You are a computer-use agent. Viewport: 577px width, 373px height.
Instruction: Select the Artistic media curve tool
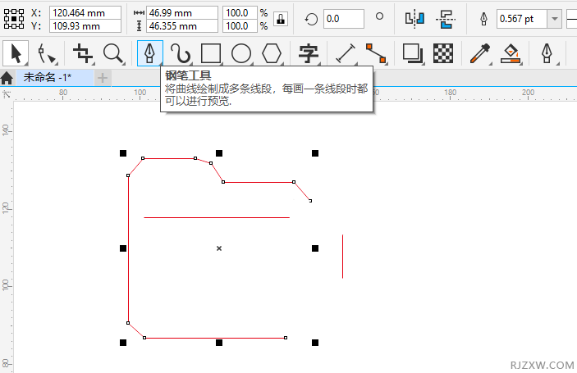pyautogui.click(x=181, y=53)
